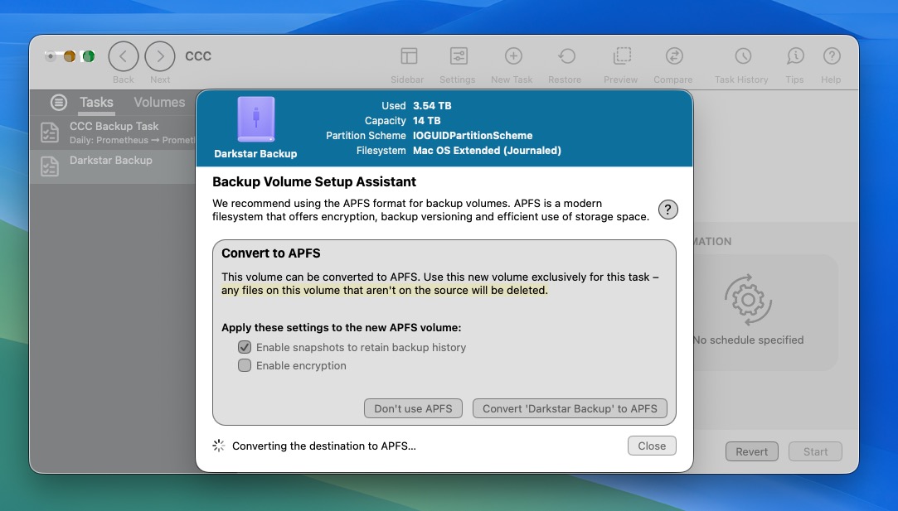Click the schedule gear icon
This screenshot has width=898, height=511.
[x=748, y=300]
